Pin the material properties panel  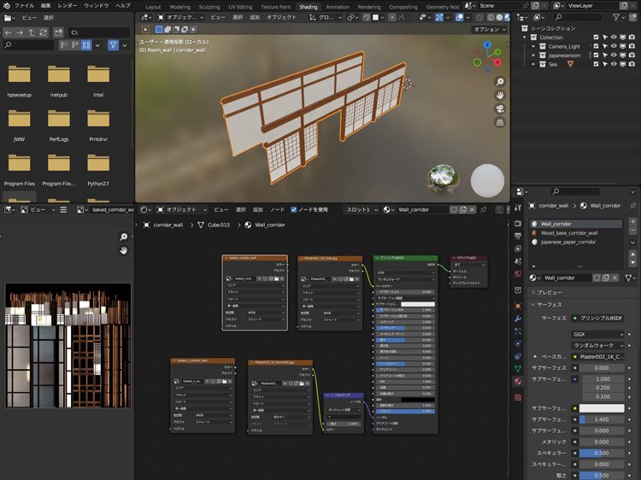click(632, 206)
